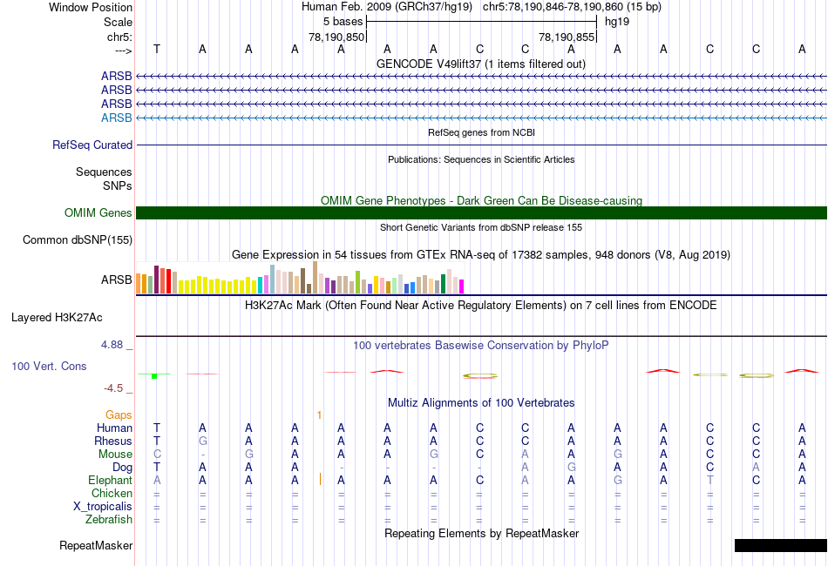Click the orange '1' in the Gaps row
Viewport: 828px width, 566px height.
[x=319, y=415]
